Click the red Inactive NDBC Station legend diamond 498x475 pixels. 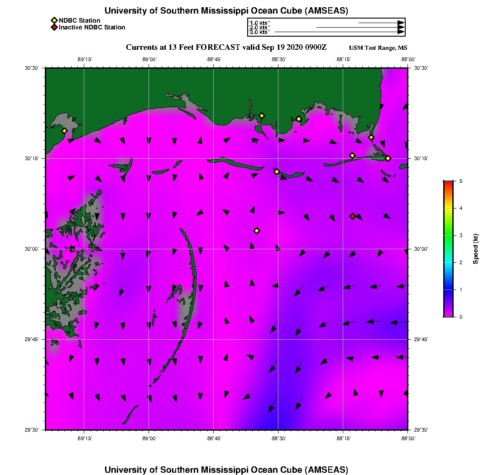54,28
